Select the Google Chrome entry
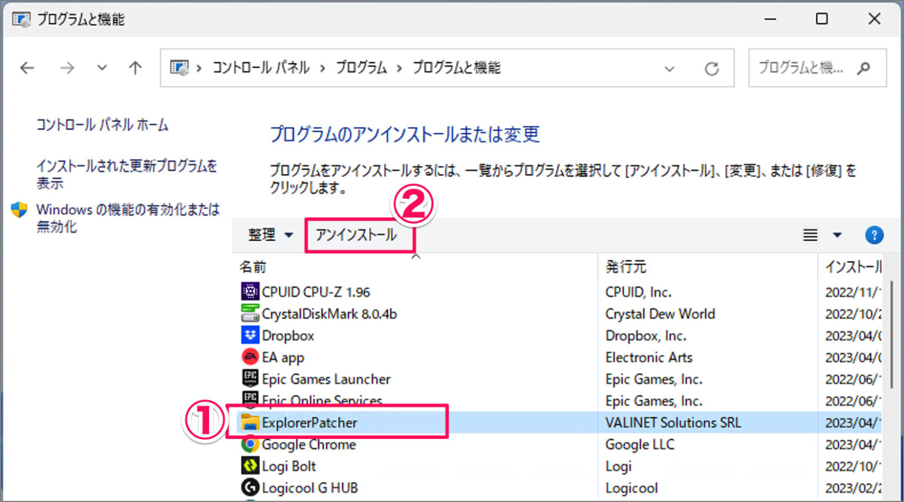Screen dimensions: 904x502 tap(309, 444)
